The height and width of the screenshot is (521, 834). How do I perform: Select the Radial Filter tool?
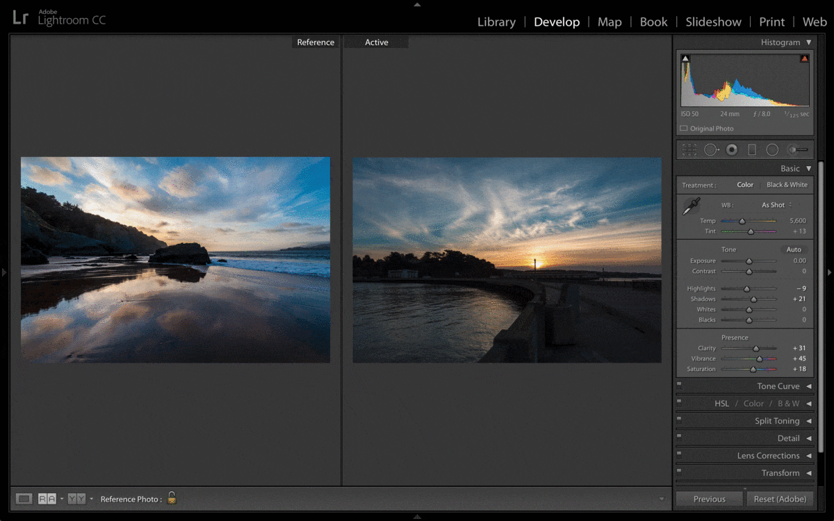[x=771, y=149]
